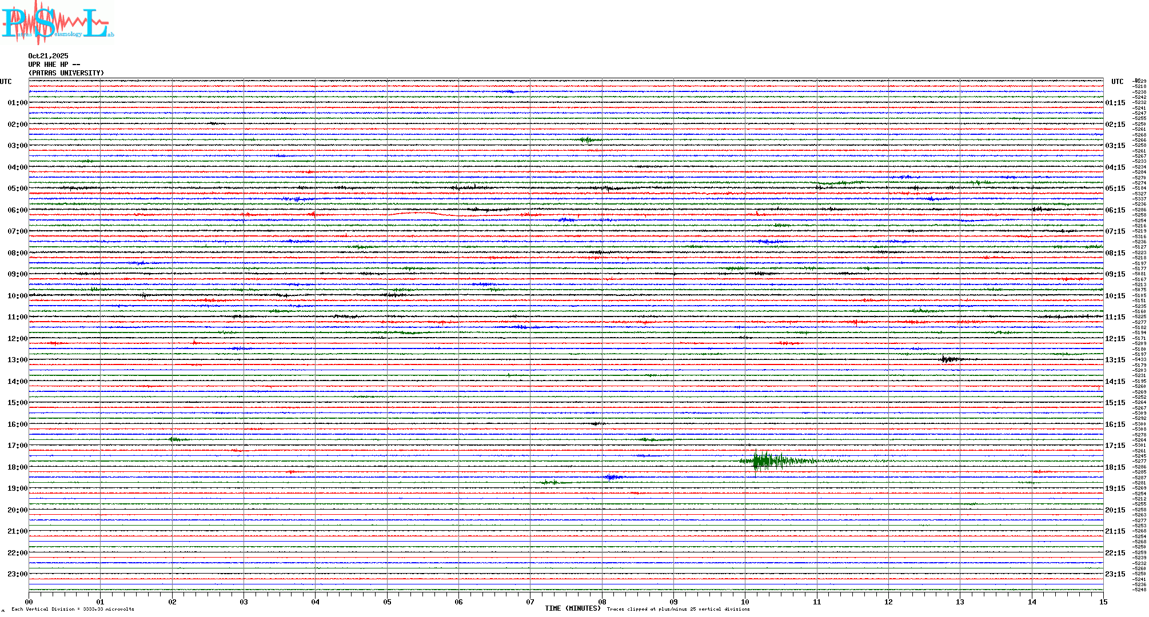Click the left UTC axis label
This screenshot has height=617, width=1149.
point(6,82)
